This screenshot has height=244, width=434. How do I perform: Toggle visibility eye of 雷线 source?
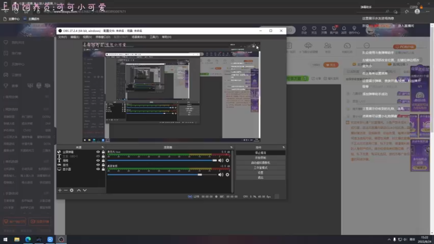pos(98,165)
